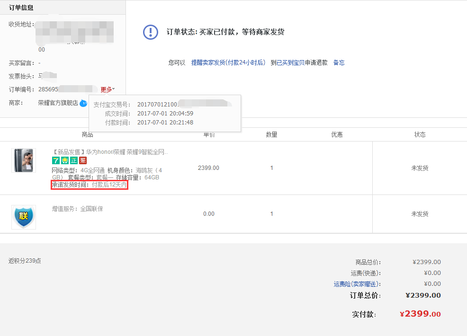This screenshot has width=467, height=336.
Task: Click the 增值服务：全国联保 text
Action: [77, 209]
